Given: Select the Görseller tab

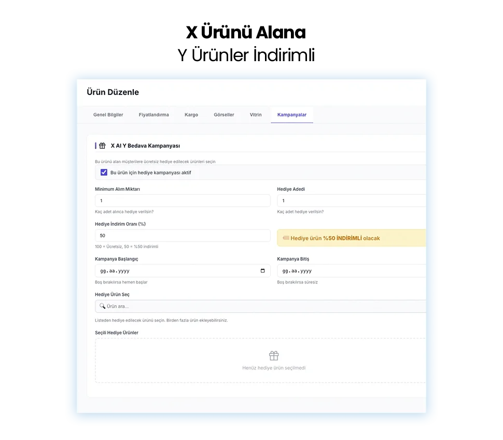Looking at the screenshot, I should coord(223,115).
